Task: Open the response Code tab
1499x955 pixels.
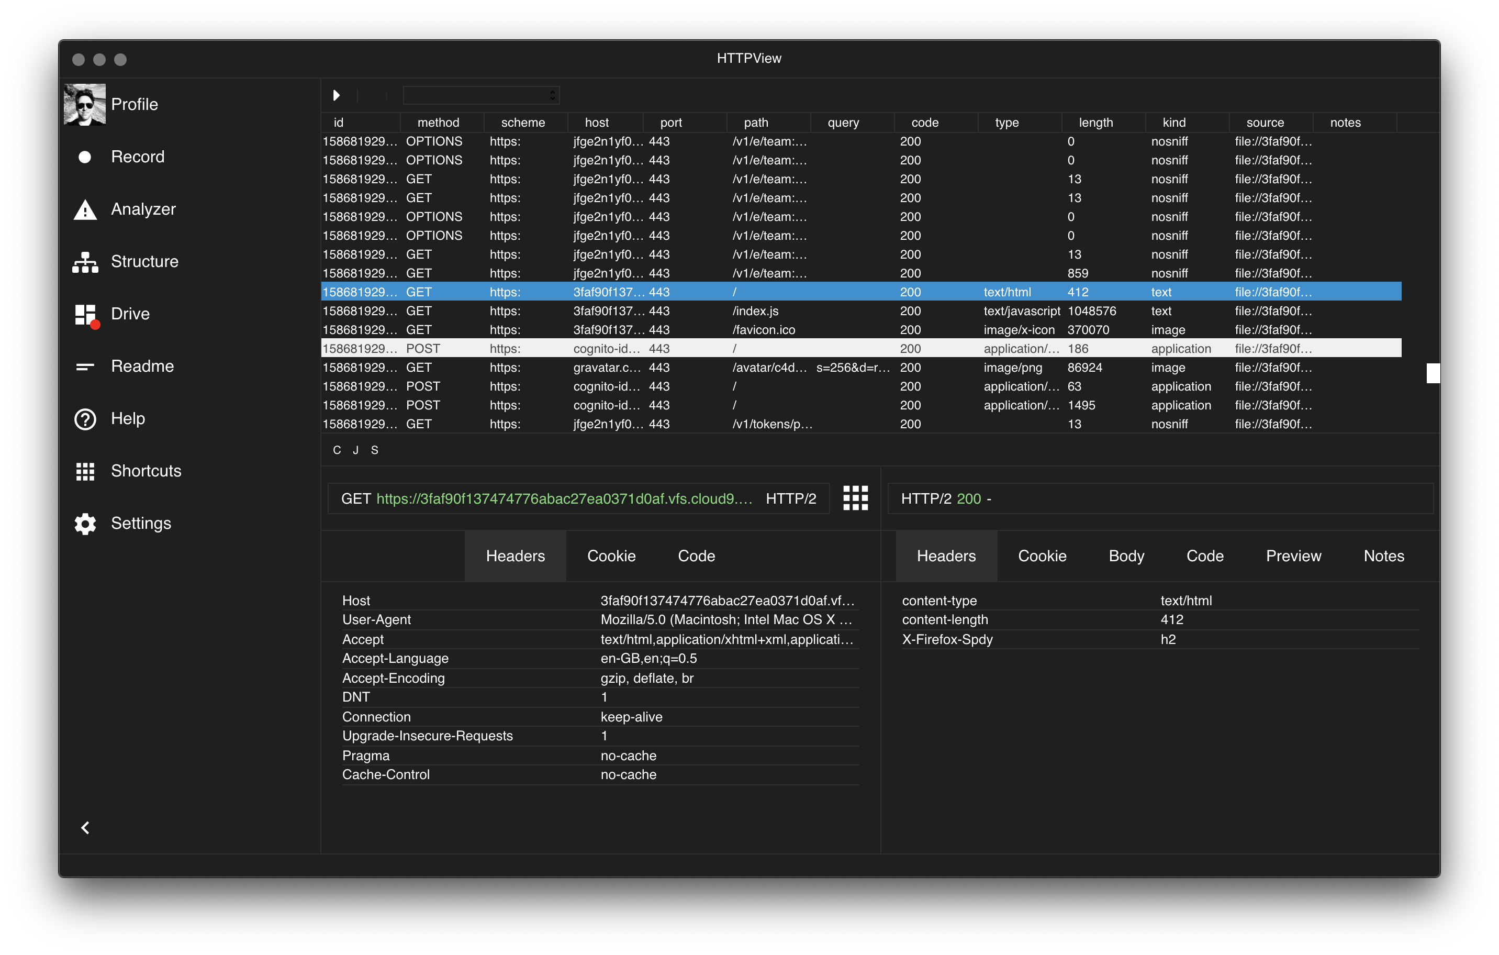Action: (1204, 556)
